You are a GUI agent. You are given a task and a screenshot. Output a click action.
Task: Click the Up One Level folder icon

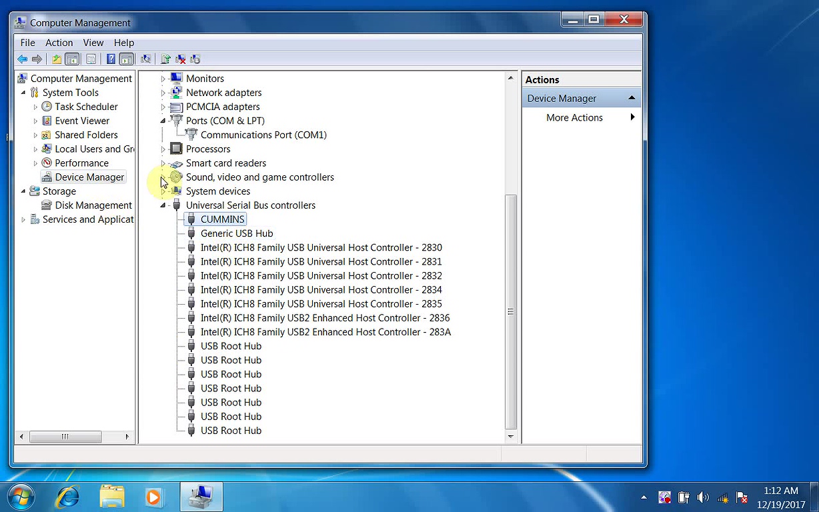coord(57,59)
